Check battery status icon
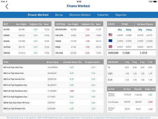 [155, 2]
